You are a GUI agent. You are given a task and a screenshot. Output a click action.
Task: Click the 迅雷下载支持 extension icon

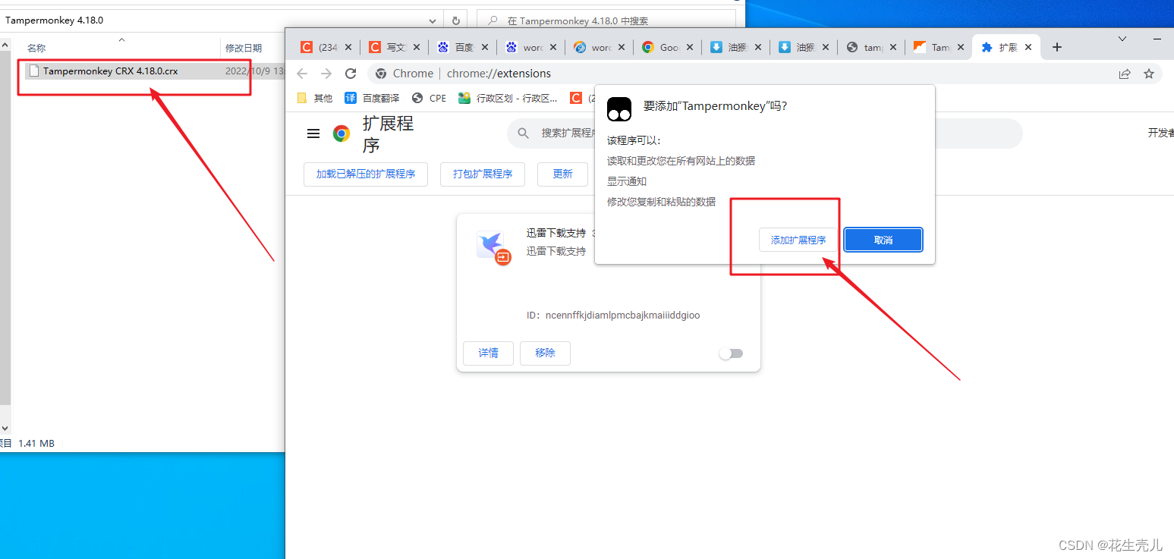(x=493, y=247)
